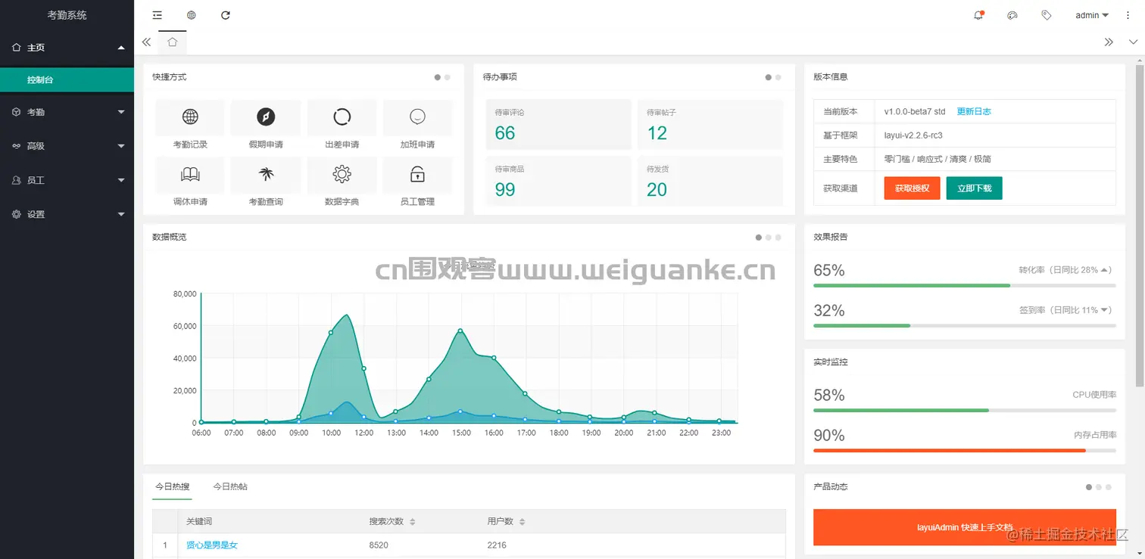The width and height of the screenshot is (1145, 559).
Task: Open the 更新日志 link
Action: [974, 111]
